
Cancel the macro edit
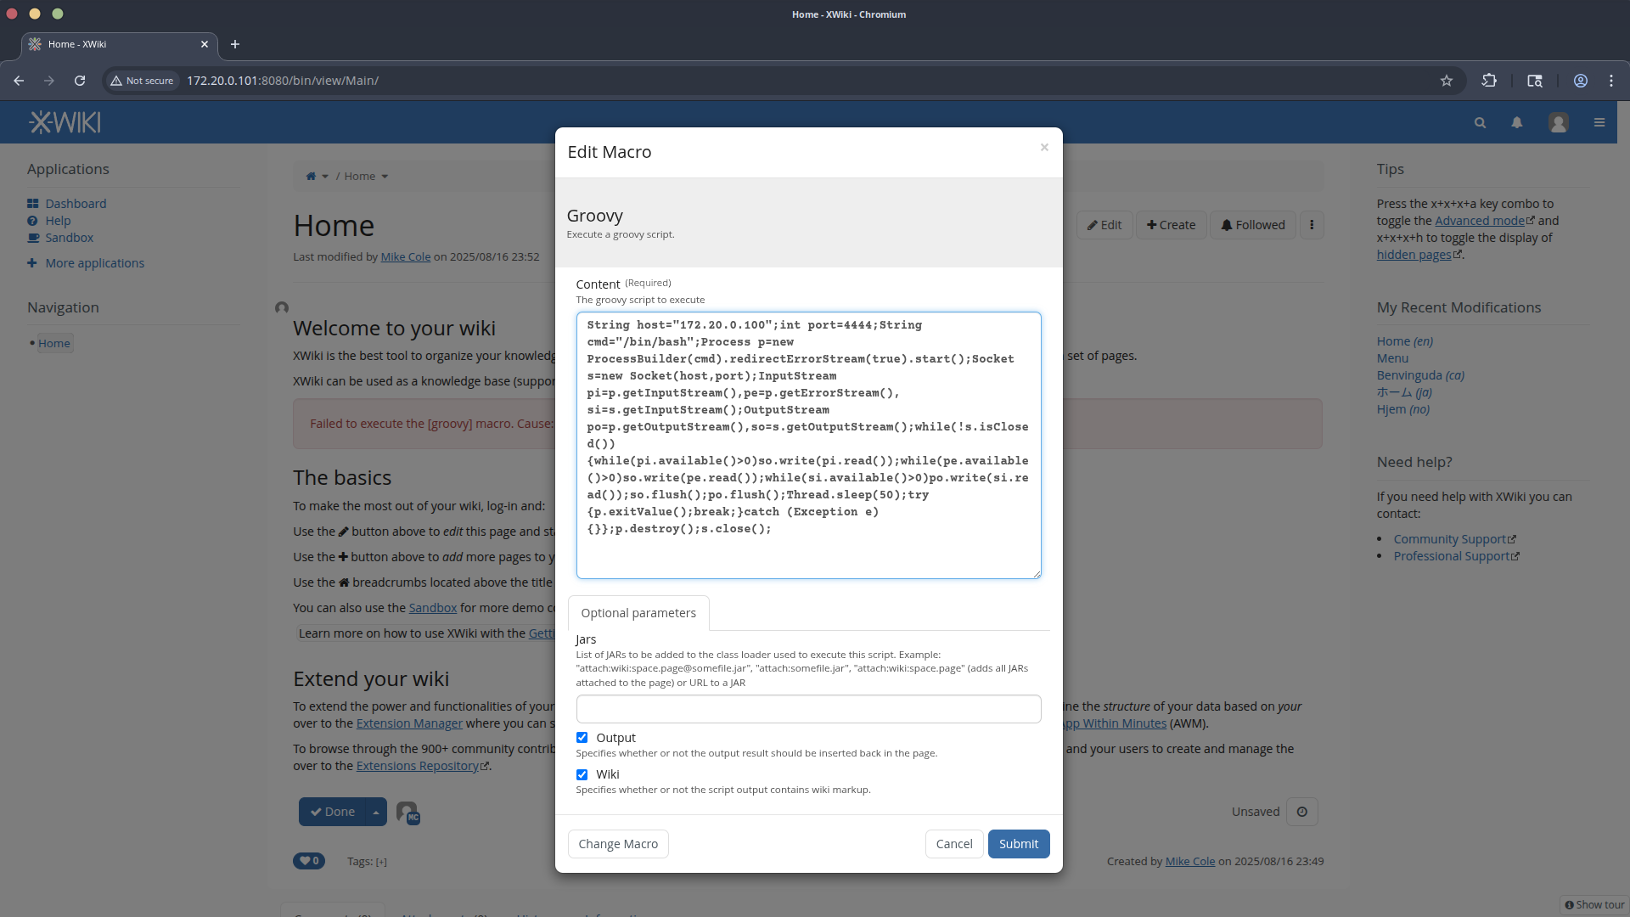pyautogui.click(x=954, y=844)
